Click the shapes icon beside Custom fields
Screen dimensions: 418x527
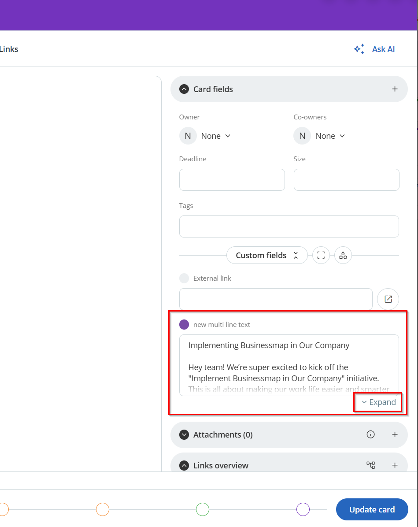tap(343, 255)
